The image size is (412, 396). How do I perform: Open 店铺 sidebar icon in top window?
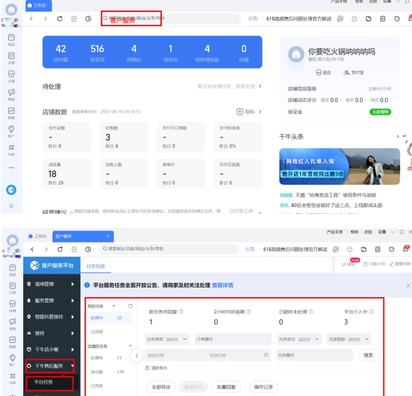coord(11,76)
